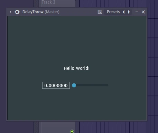Open DelayThrow detailed settings gear

17,12
